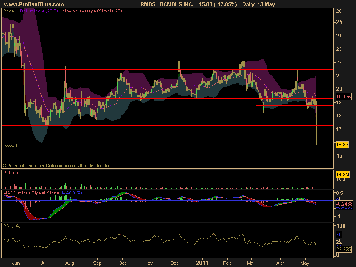The width and height of the screenshot is (356, 267).
Task: Select the Daily timeframe label
Action: click(x=248, y=4)
